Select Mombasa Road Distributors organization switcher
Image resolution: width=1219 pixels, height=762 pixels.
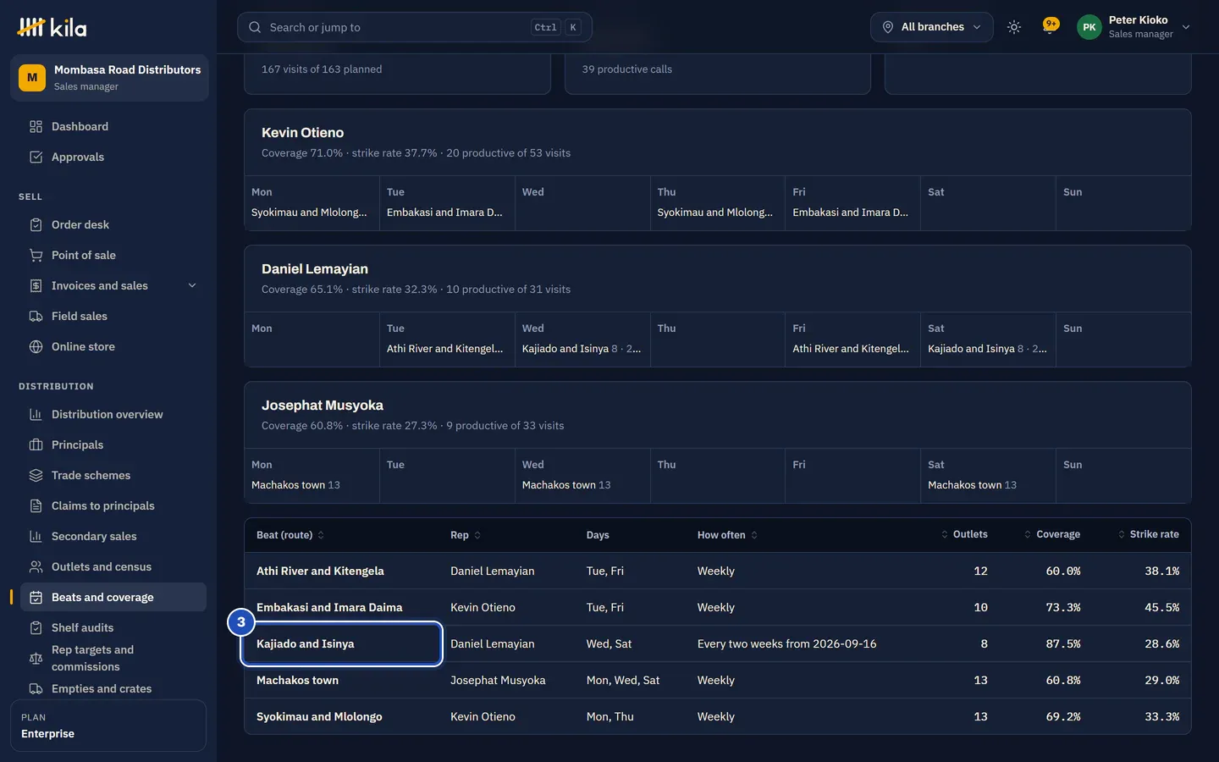pyautogui.click(x=109, y=78)
